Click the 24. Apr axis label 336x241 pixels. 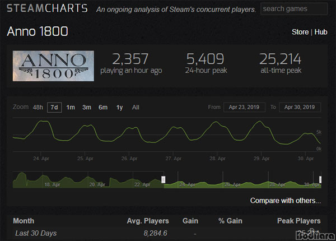(41, 159)
